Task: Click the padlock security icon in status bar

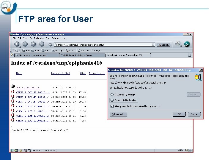Action: coord(191,150)
